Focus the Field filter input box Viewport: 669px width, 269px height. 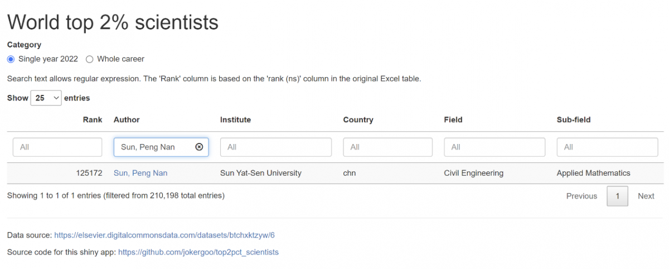point(494,147)
